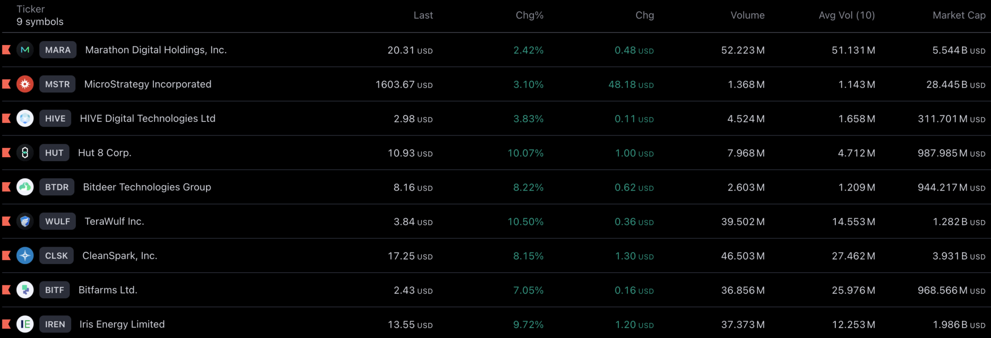Viewport: 991px width, 338px height.
Task: Open the Bitdeer Technologies Group name link
Action: pos(147,187)
